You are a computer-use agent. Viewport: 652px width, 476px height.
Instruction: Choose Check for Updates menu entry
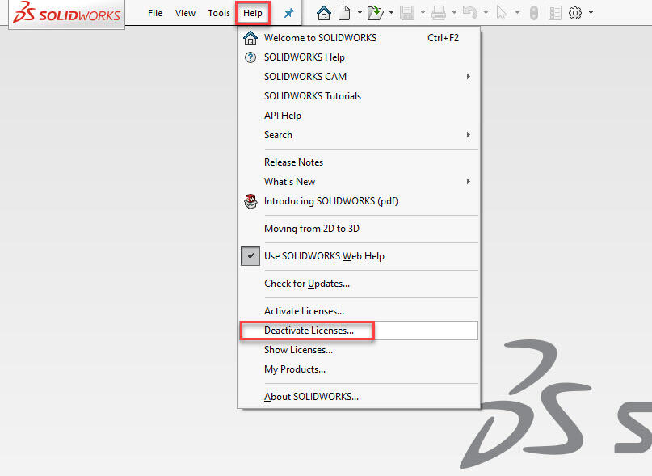[307, 284]
